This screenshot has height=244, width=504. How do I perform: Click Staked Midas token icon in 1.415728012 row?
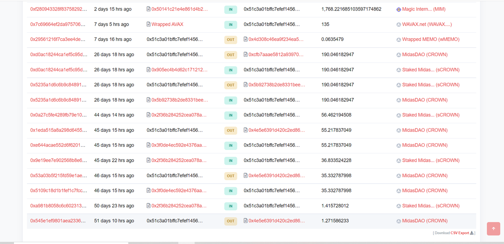click(399, 206)
